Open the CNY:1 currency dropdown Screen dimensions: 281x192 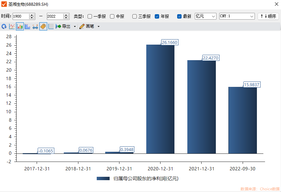237,16
